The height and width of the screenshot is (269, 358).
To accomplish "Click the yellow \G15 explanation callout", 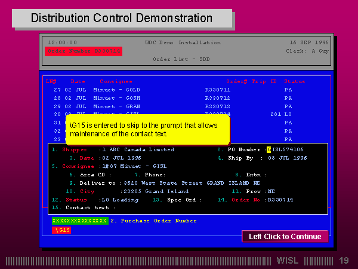I will tap(147, 130).
